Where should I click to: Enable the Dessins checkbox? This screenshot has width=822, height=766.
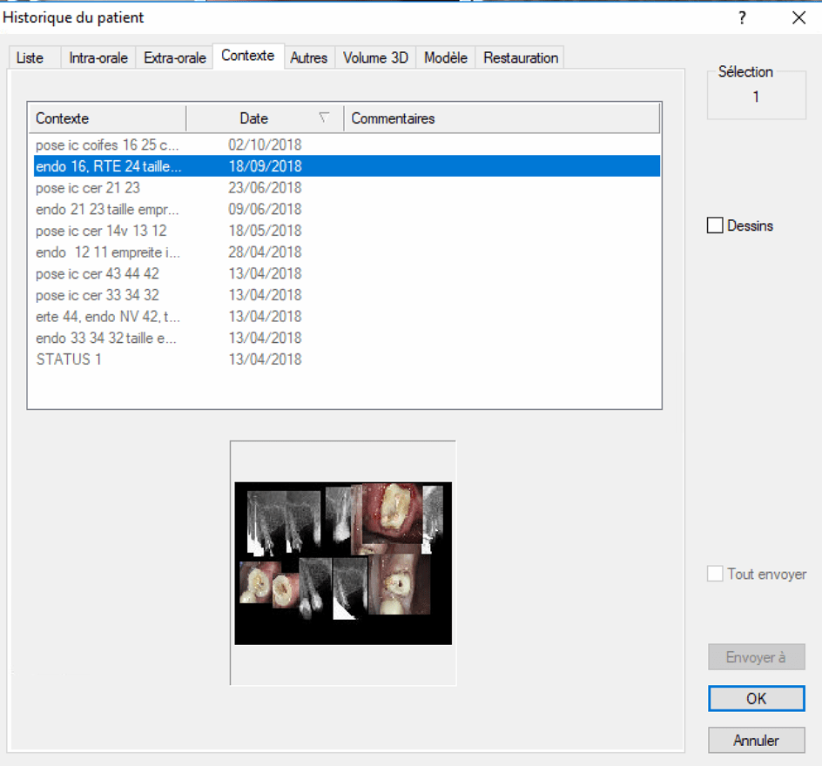pyautogui.click(x=715, y=225)
